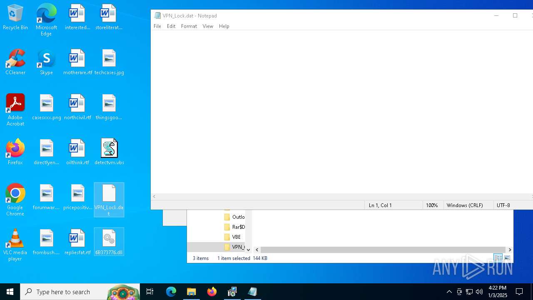Screen dimensions: 533x300
Task: Open taskbar clock and calendar
Action: click(x=498, y=292)
